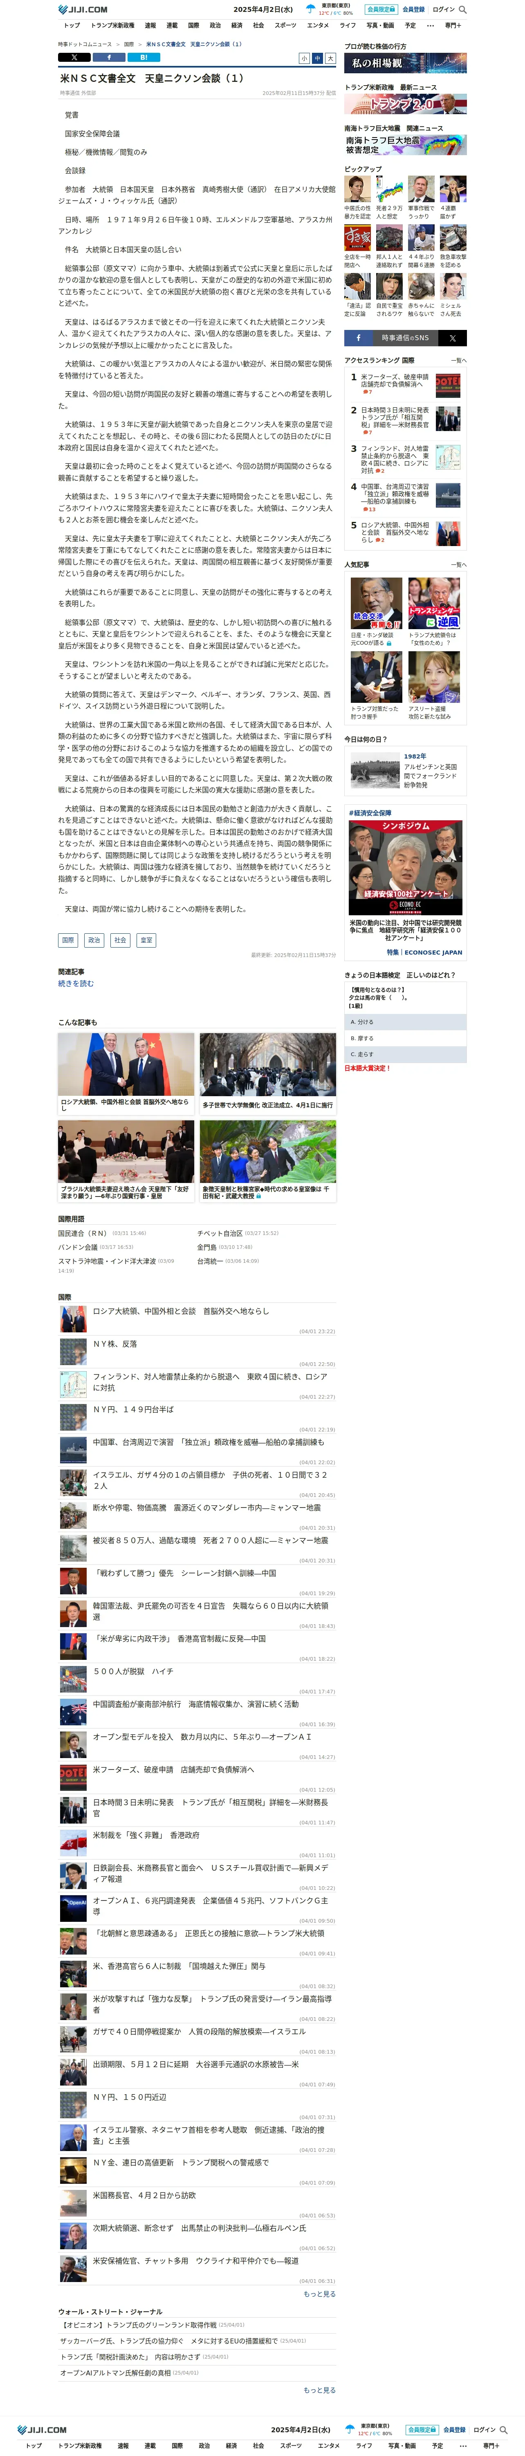Open ＮＹ株、反落 headline
The image size is (525, 2456).
[x=114, y=1343]
